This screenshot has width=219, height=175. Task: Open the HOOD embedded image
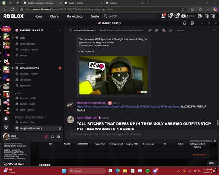tap(113, 75)
